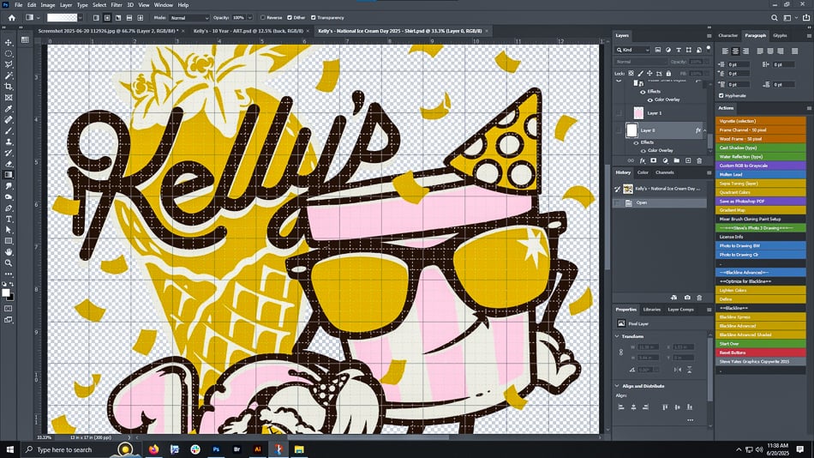Select the Zoom magnifier tool

[9, 263]
